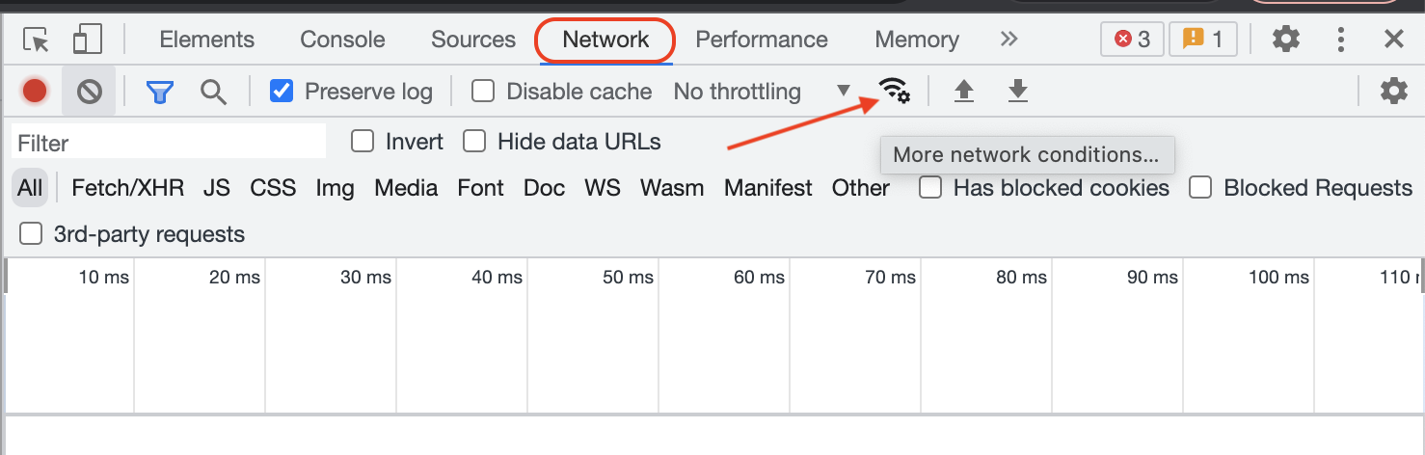Uncheck the Preserve log checkbox

(282, 92)
